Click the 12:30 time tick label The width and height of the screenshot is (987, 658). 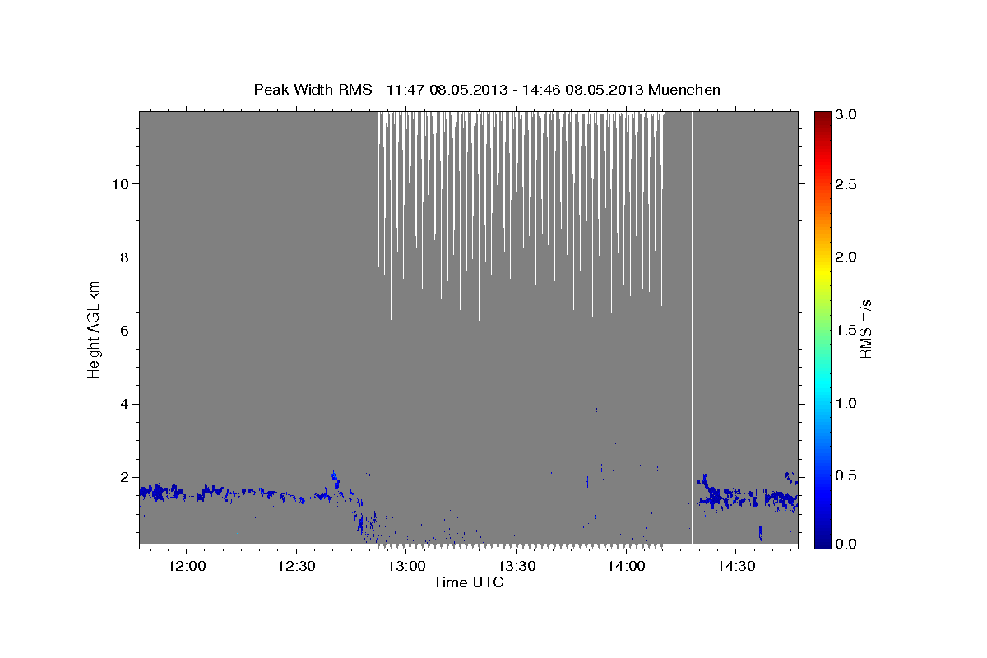point(295,567)
